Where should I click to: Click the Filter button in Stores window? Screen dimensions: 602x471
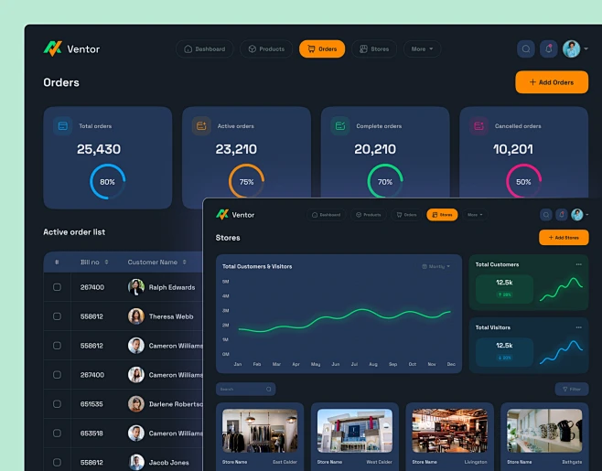[x=571, y=390]
